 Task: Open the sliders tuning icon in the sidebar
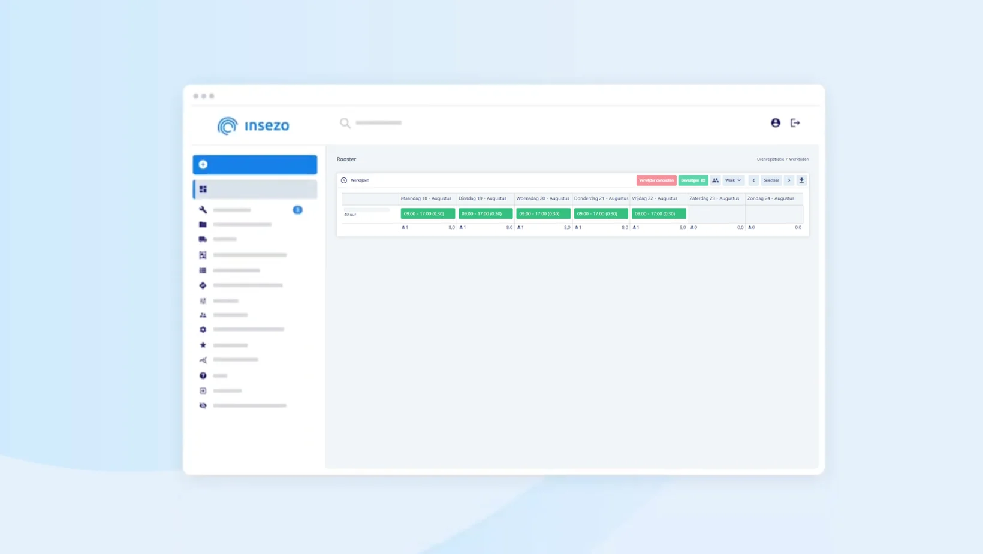pos(203,301)
